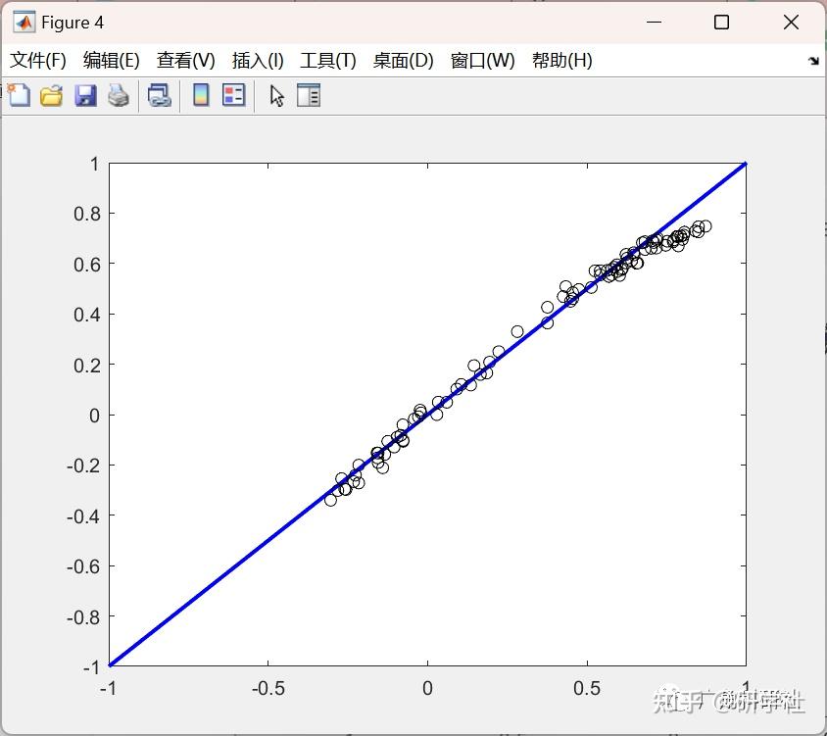Maximize the Figure 4 window

pyautogui.click(x=721, y=23)
